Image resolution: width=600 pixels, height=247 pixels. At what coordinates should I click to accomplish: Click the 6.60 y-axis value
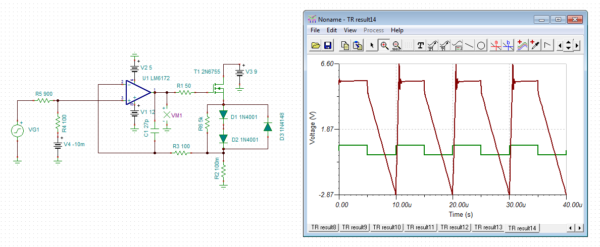coord(326,64)
